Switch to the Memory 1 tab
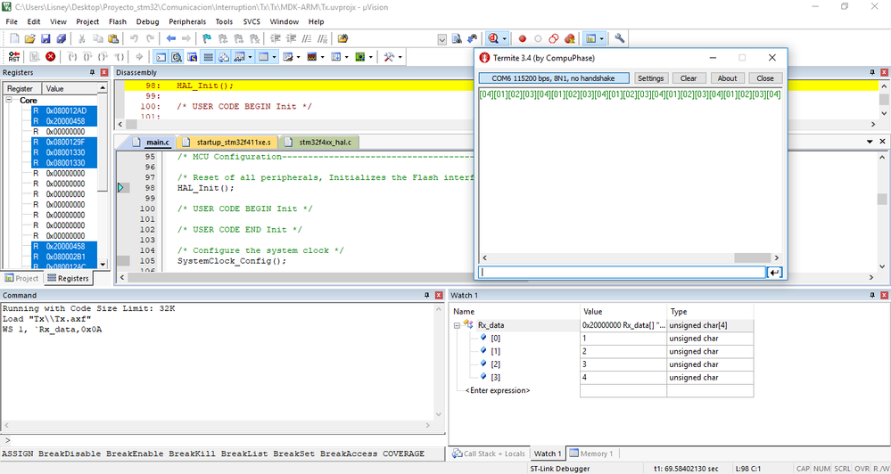The height and width of the screenshot is (474, 891). [591, 454]
